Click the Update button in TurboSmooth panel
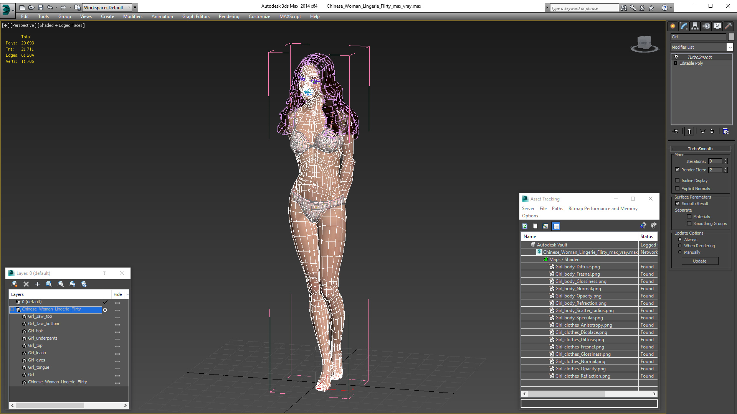Screen dimensions: 737x414 tap(699, 261)
